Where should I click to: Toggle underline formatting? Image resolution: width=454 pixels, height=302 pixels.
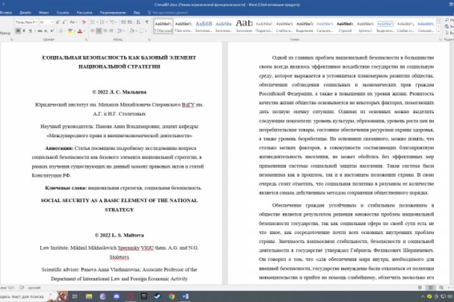(30, 31)
